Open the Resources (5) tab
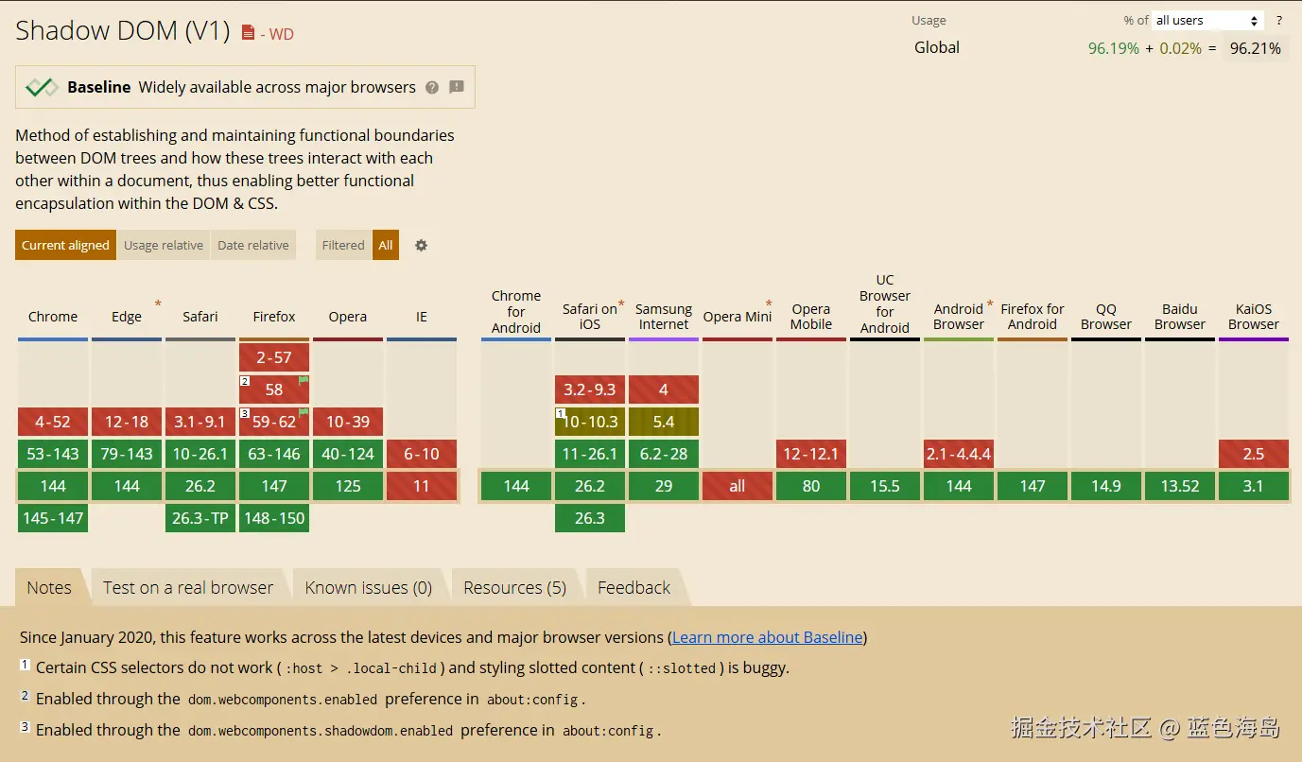1302x762 pixels. [515, 587]
